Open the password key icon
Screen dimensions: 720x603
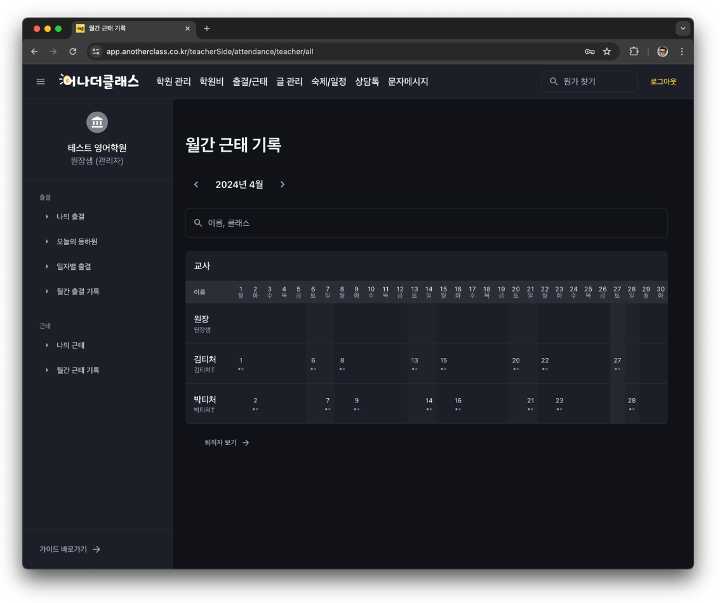click(590, 51)
